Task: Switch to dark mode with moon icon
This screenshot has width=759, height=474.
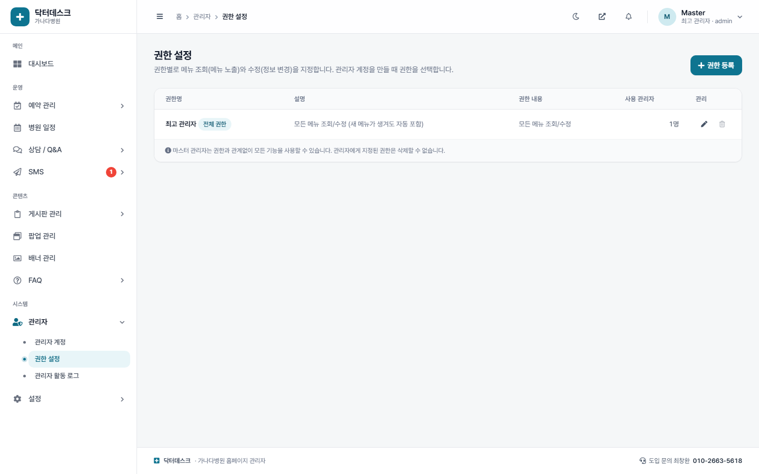Action: (576, 16)
